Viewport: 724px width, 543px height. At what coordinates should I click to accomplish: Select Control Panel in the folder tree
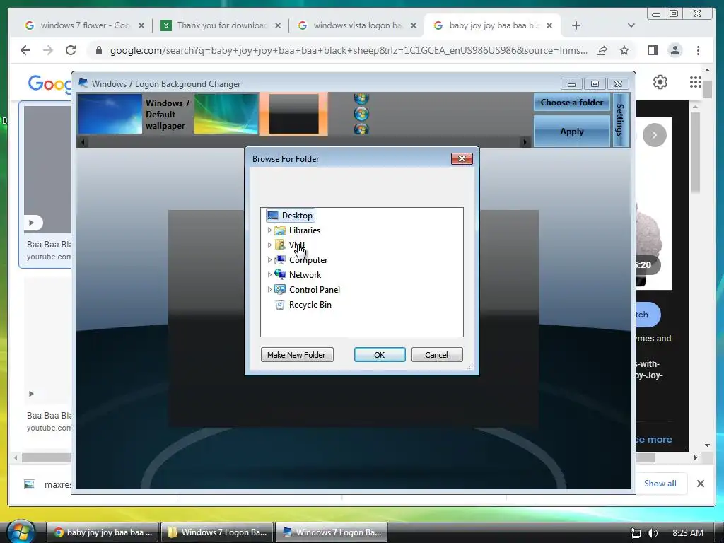point(315,289)
